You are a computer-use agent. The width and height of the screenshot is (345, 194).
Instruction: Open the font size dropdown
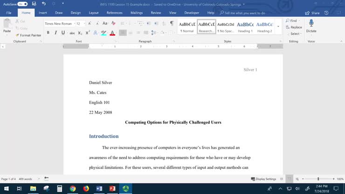(x=84, y=23)
